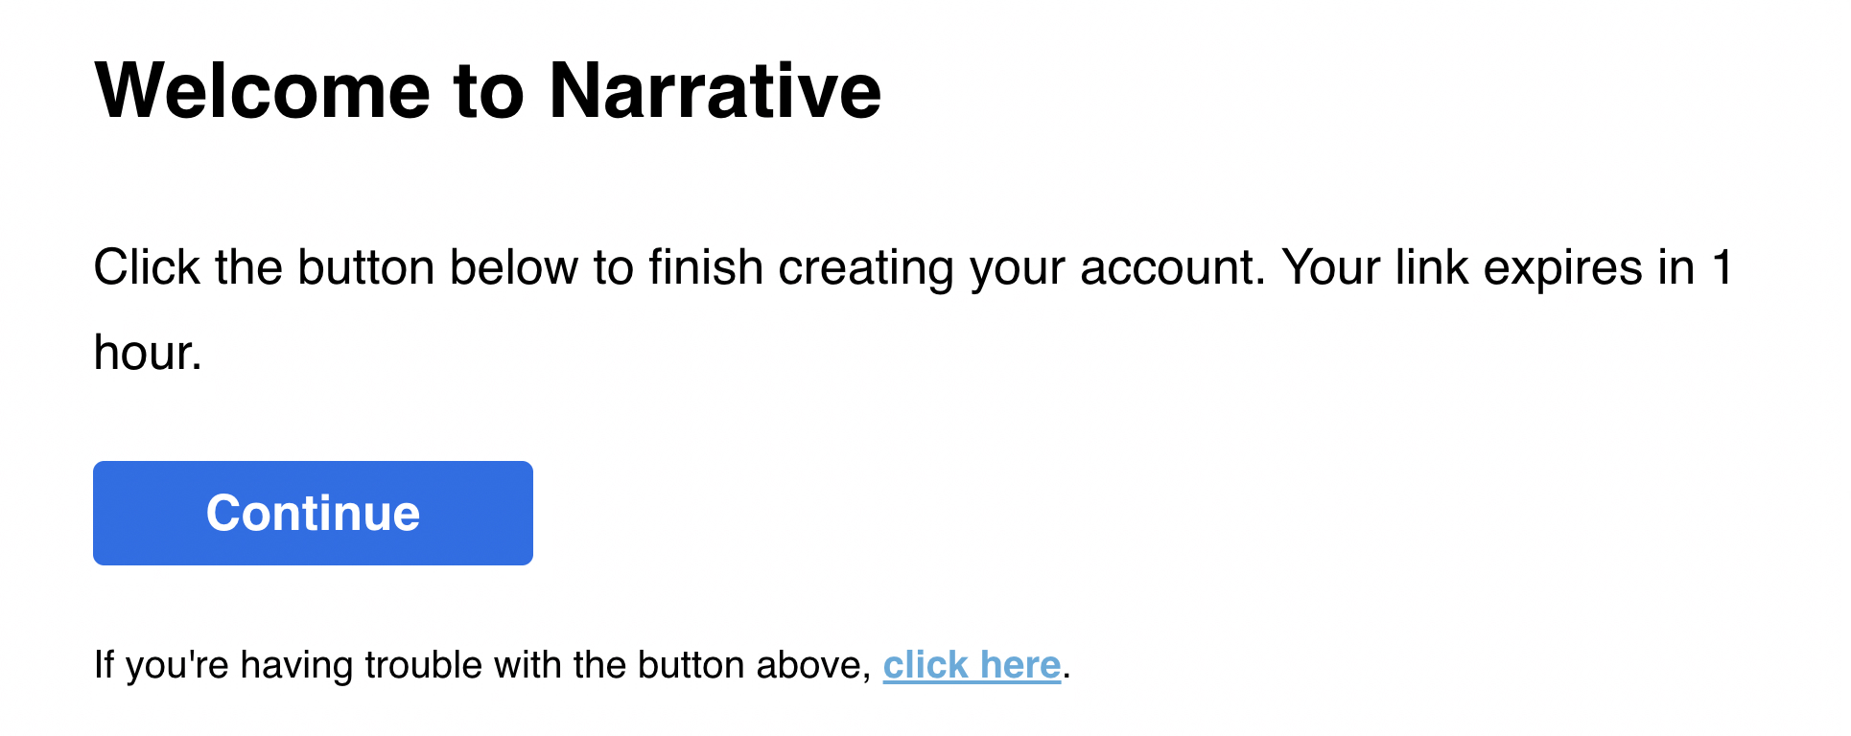Click the word Narrative in the heading

click(715, 89)
